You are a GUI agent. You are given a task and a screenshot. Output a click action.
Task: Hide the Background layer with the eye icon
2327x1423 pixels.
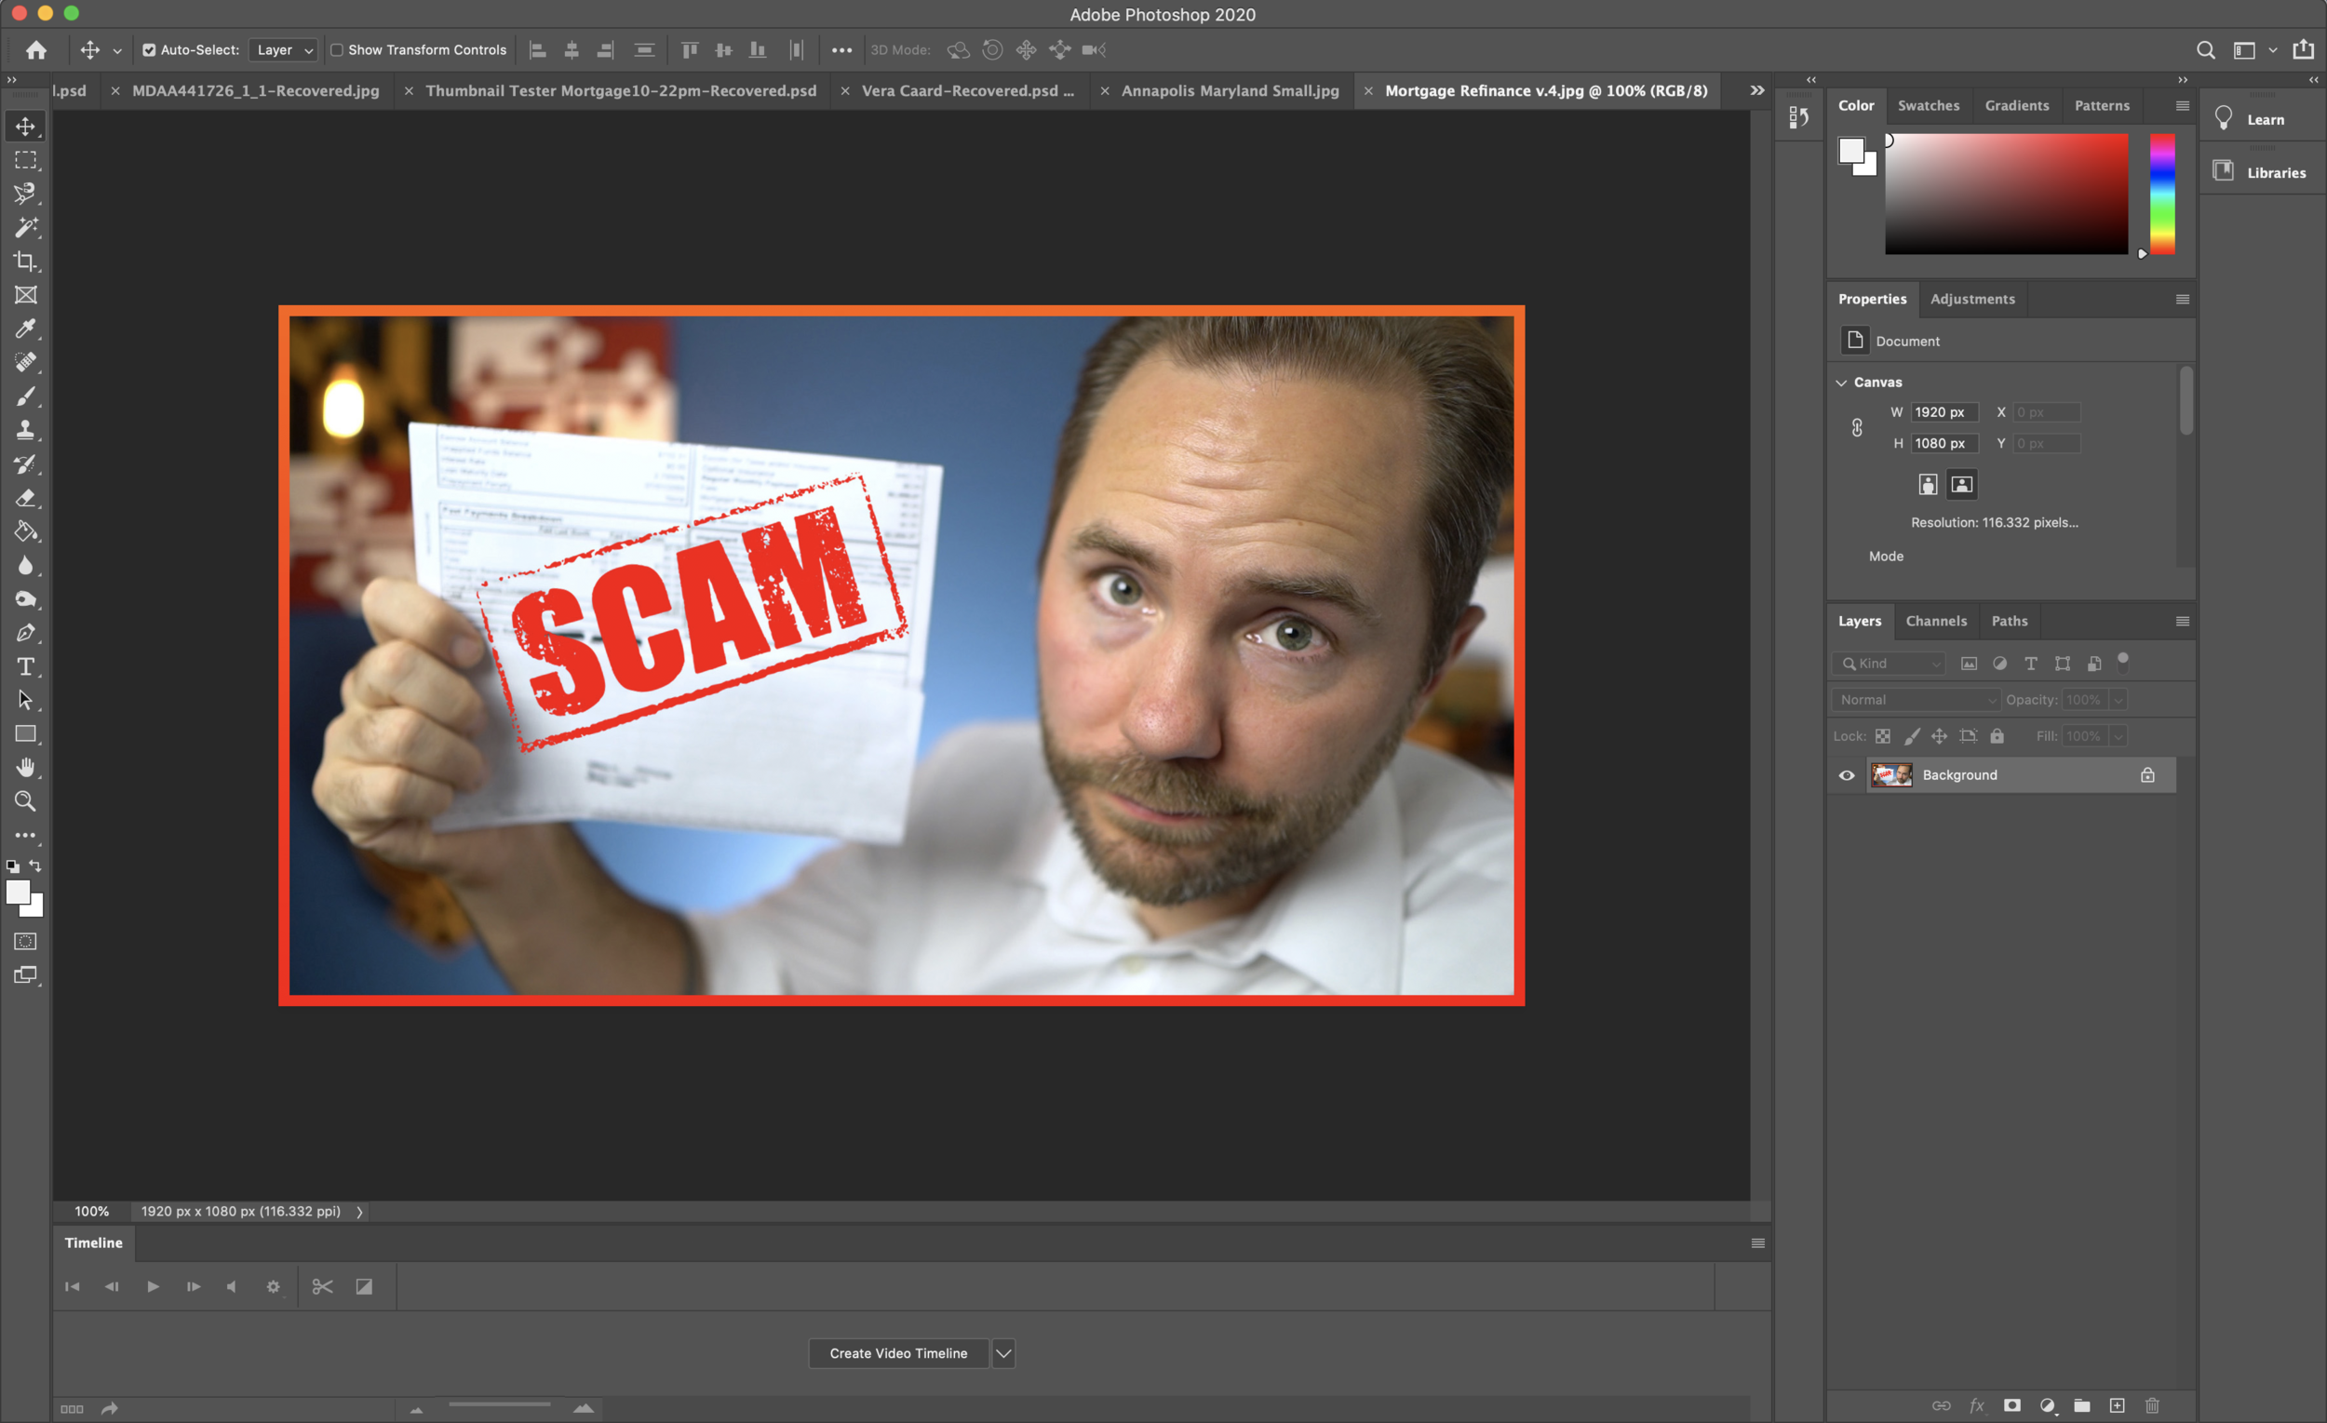(x=1847, y=775)
